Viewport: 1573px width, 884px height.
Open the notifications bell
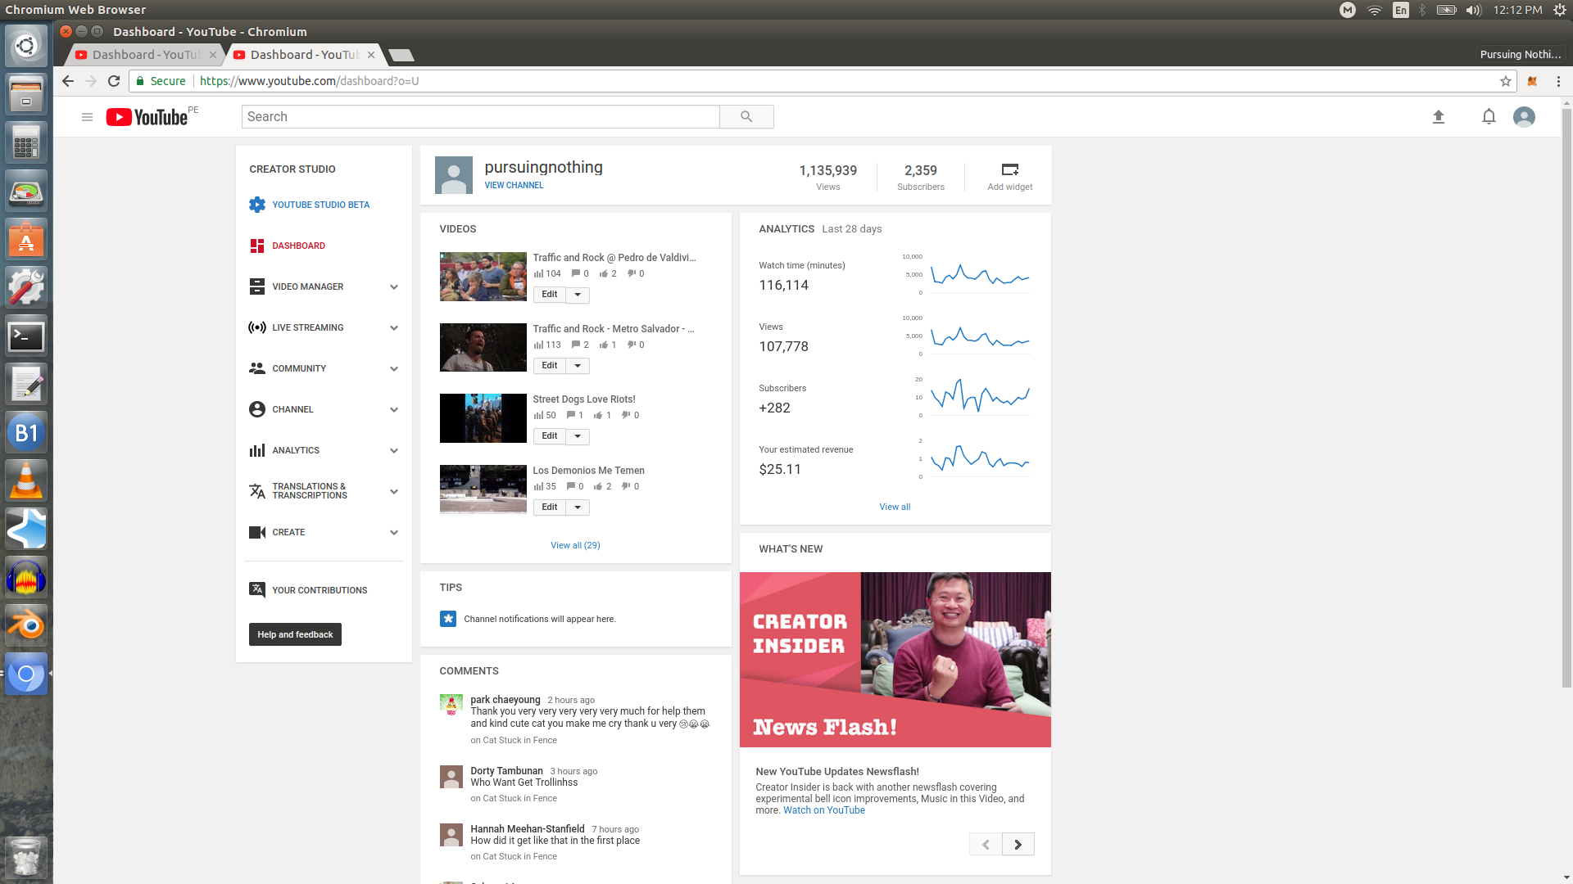click(1489, 117)
